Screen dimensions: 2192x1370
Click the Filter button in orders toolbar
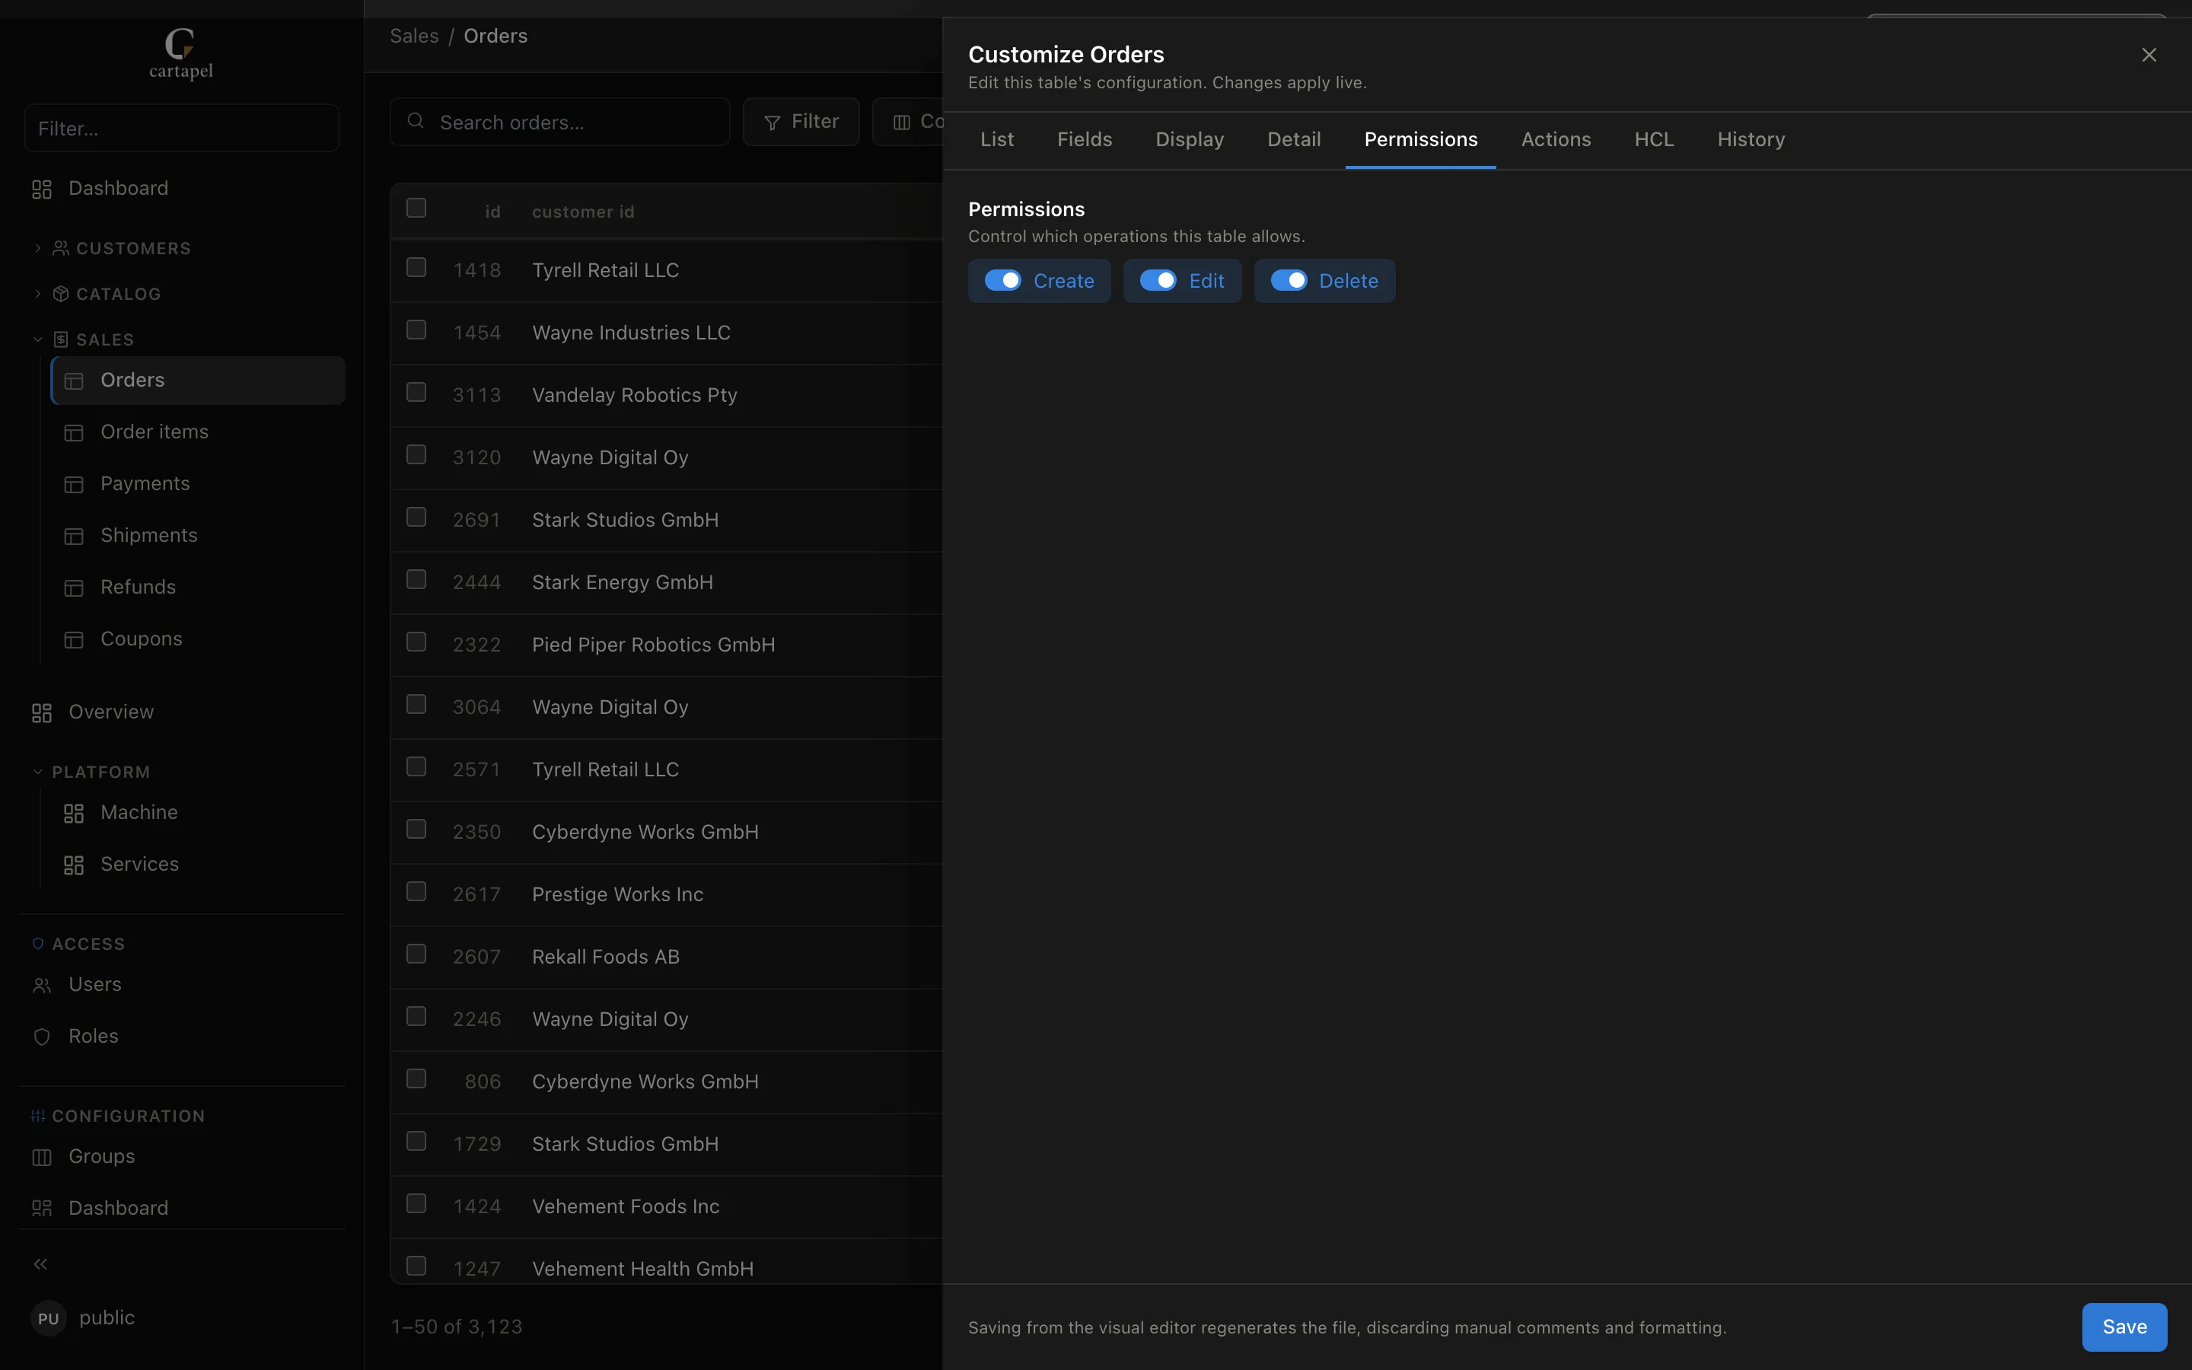(x=801, y=122)
